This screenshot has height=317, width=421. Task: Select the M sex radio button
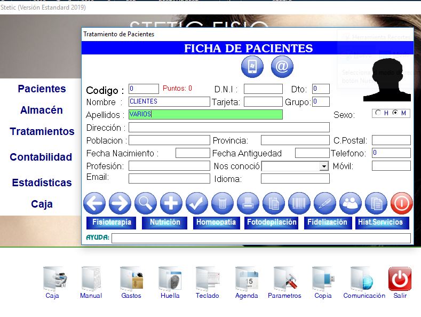tap(395, 113)
